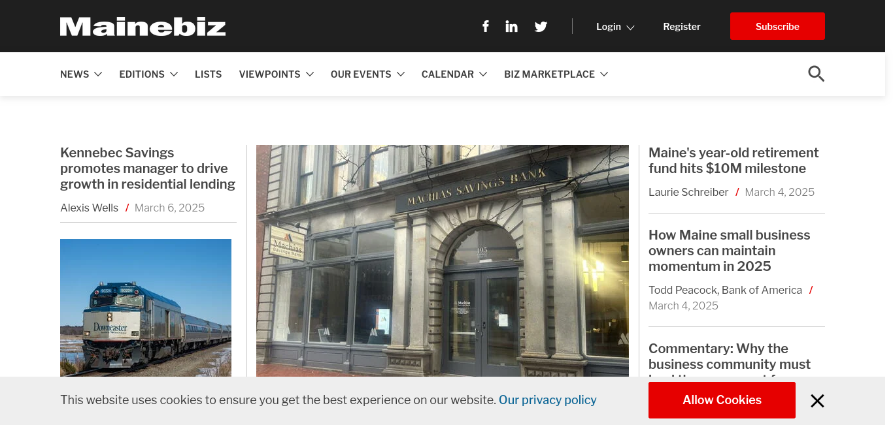Open the Our privacy policy link
The height and width of the screenshot is (425, 893).
pyautogui.click(x=548, y=400)
